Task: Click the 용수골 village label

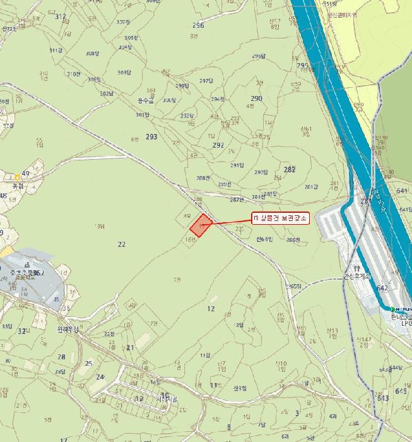Action: tap(146, 100)
